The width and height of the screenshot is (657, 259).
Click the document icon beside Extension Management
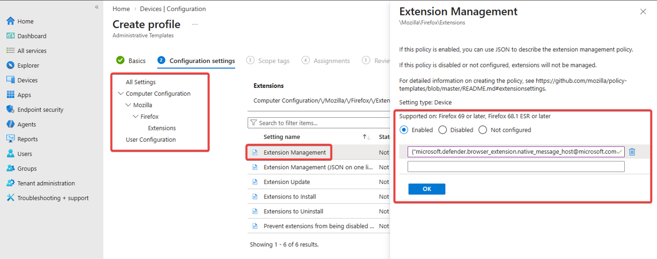pyautogui.click(x=255, y=152)
